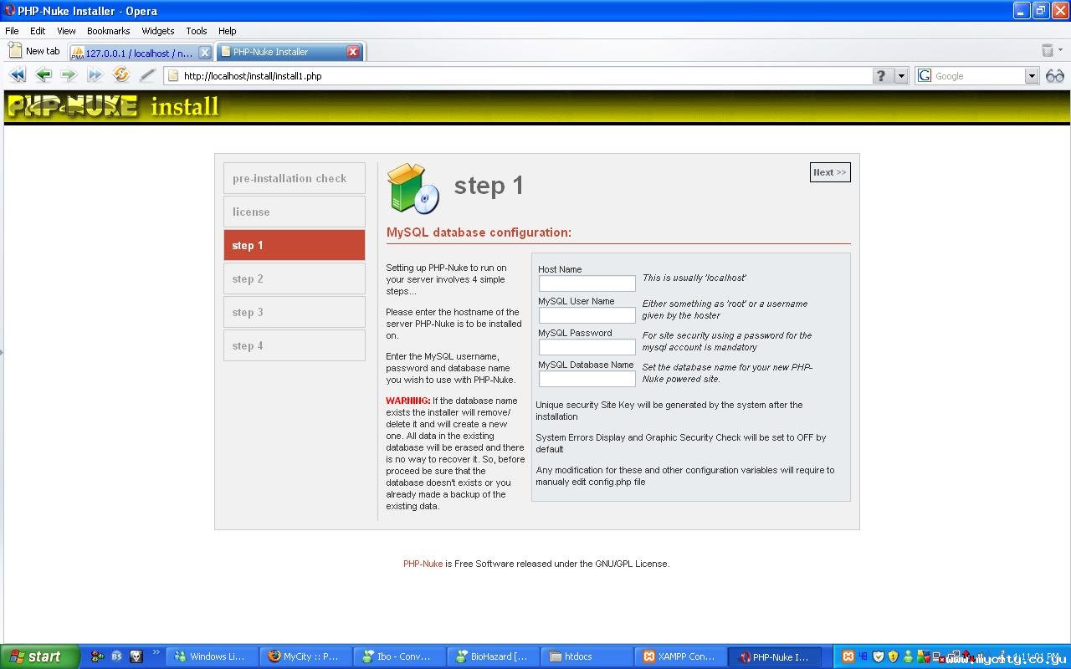This screenshot has width=1071, height=669.
Task: Click the question mark security icon in address bar
Action: pos(882,76)
